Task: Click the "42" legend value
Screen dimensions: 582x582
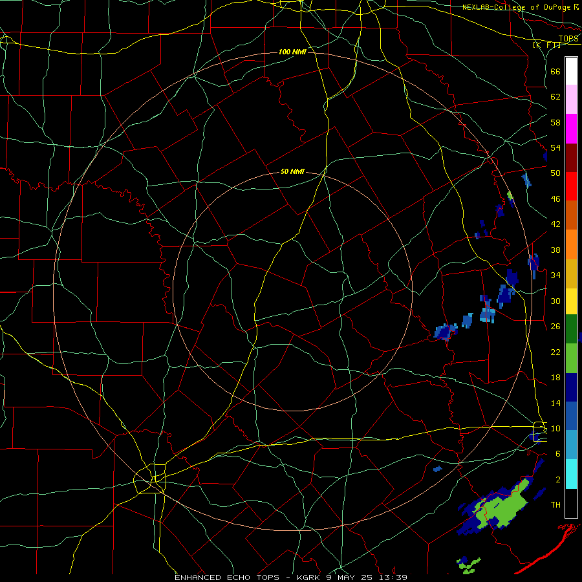Action: pyautogui.click(x=555, y=224)
